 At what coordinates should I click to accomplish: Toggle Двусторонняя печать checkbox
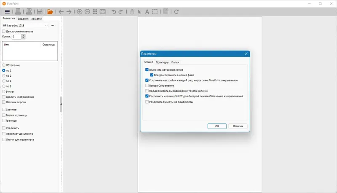pos(4,31)
